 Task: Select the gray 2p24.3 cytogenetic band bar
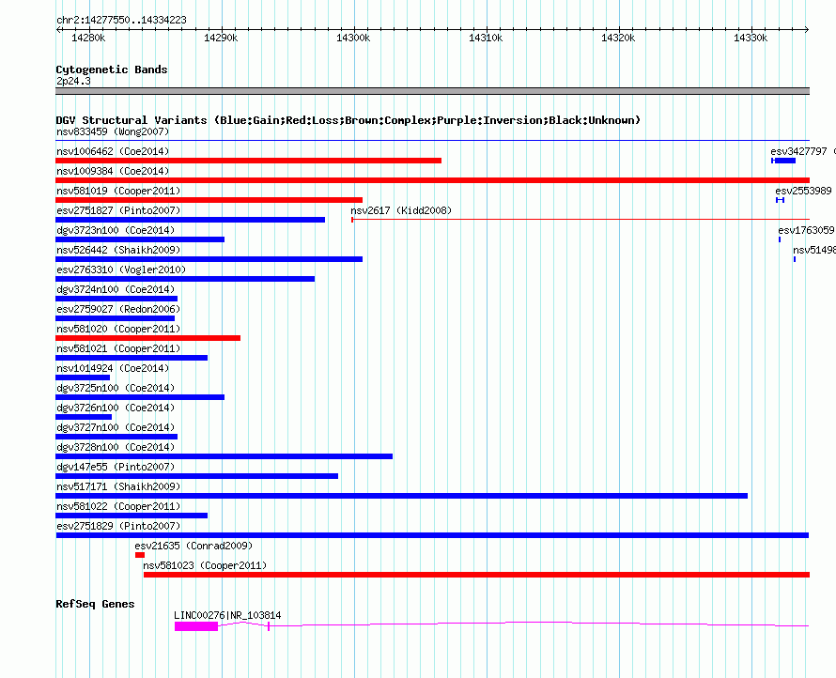pos(432,91)
